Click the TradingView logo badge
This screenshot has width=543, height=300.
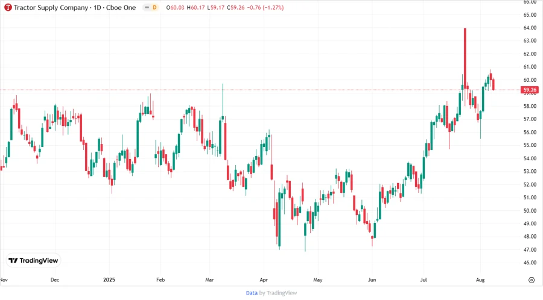coord(33,261)
